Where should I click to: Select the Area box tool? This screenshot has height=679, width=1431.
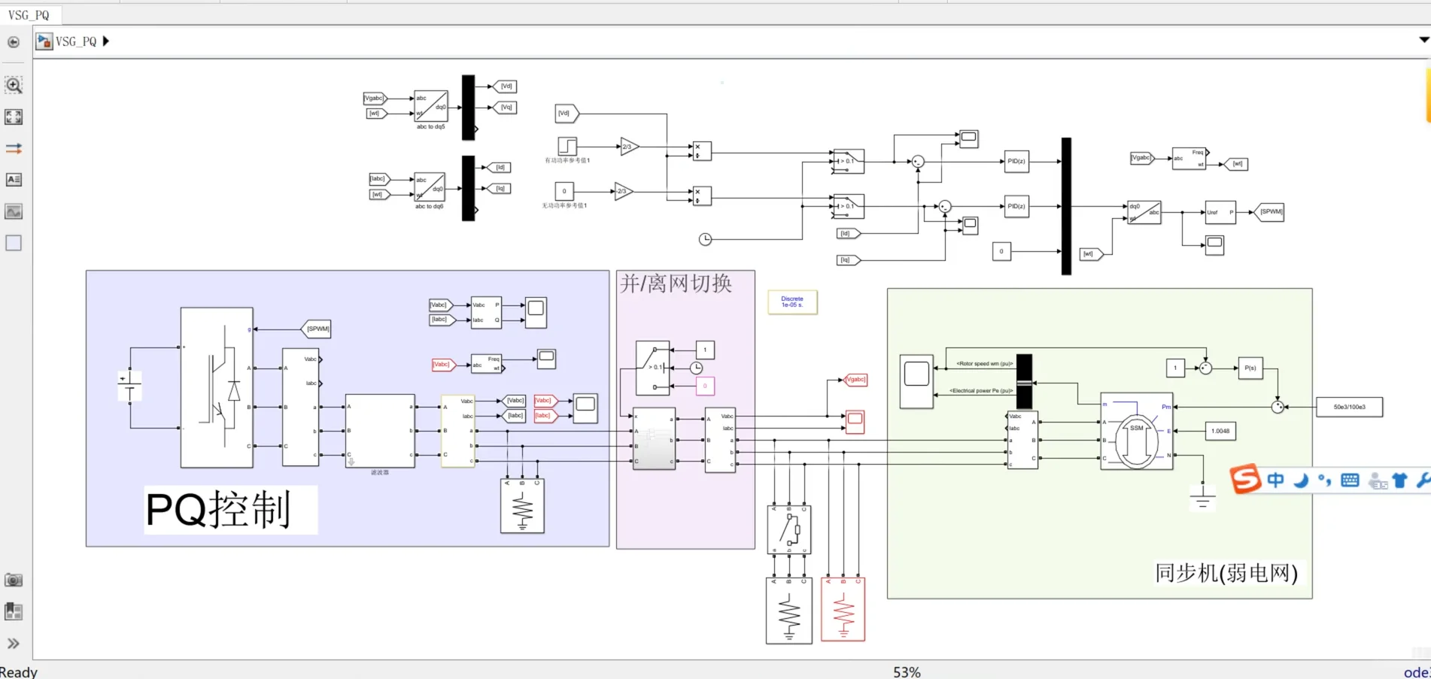(x=14, y=243)
